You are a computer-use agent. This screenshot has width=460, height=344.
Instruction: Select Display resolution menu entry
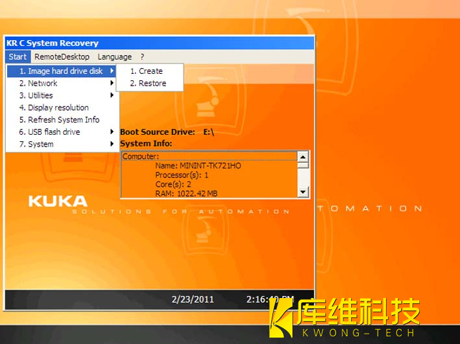pyautogui.click(x=58, y=108)
